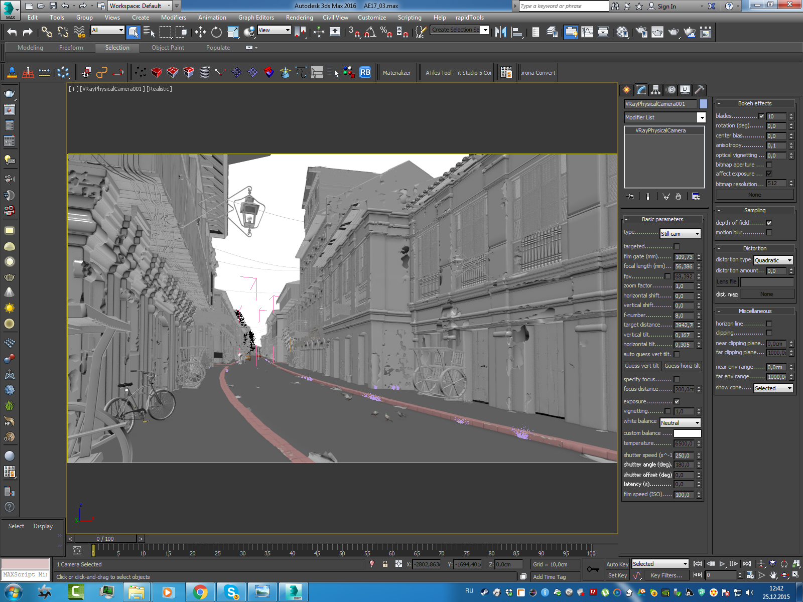
Task: Disable depth-of-field sampling checkbox
Action: [769, 223]
